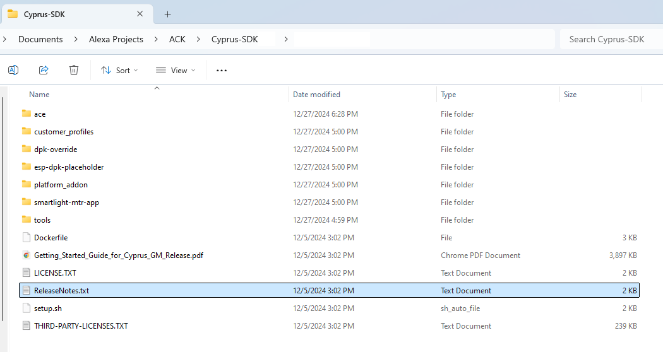663x352 pixels.
Task: Click the Chrome PDF Document type cell
Action: pos(481,255)
